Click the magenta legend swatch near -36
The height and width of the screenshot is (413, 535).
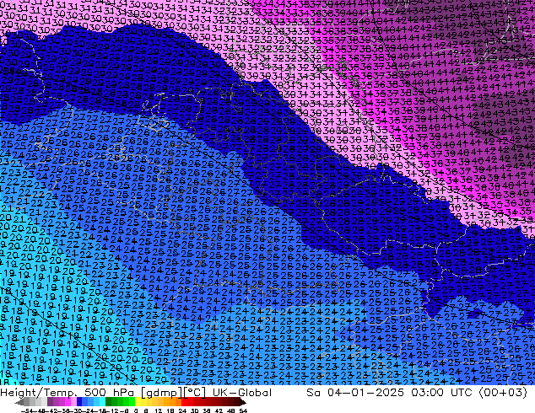coord(68,402)
